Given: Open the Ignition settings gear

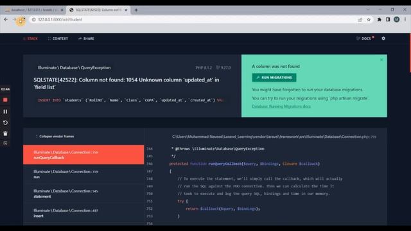Looking at the screenshot, I should pyautogui.click(x=383, y=38).
